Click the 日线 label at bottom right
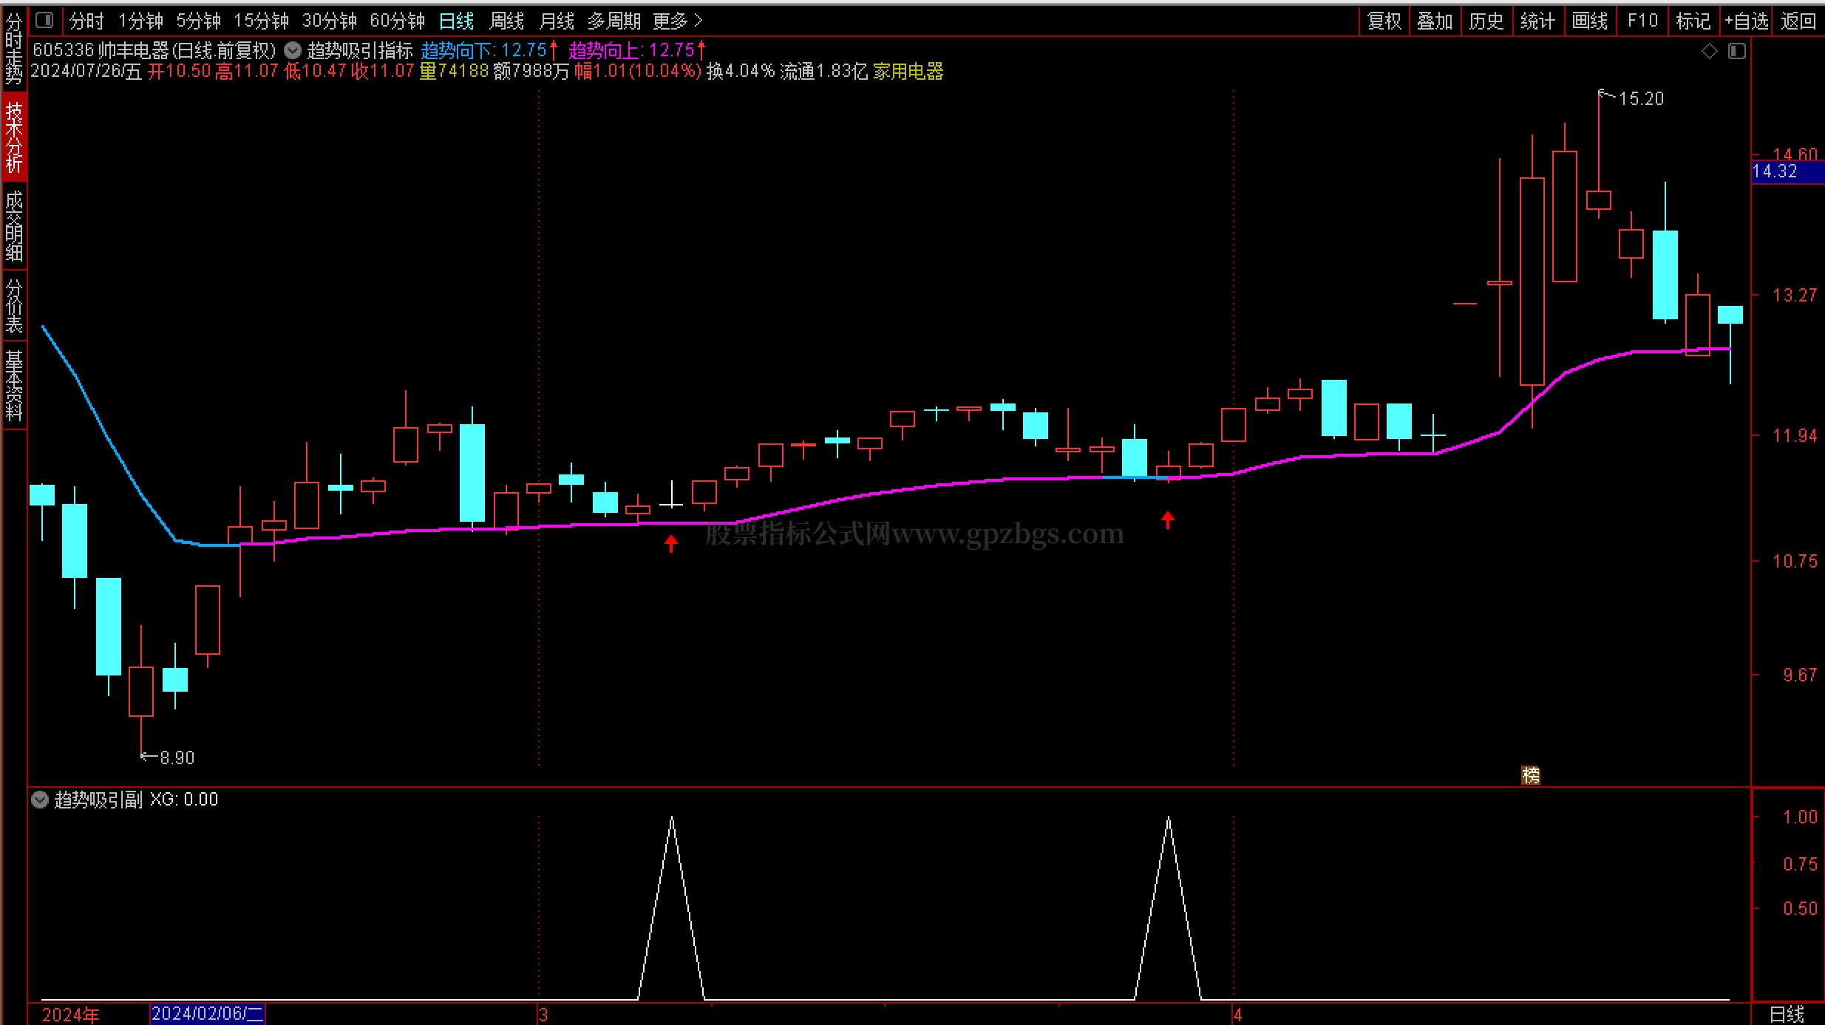 coord(1787,1015)
